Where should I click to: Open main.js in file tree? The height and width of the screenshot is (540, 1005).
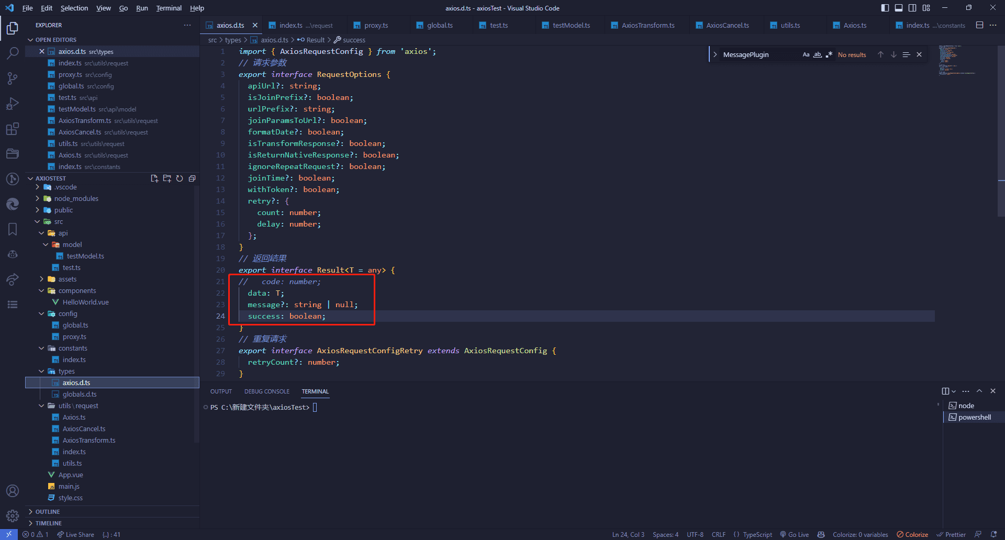click(x=69, y=486)
